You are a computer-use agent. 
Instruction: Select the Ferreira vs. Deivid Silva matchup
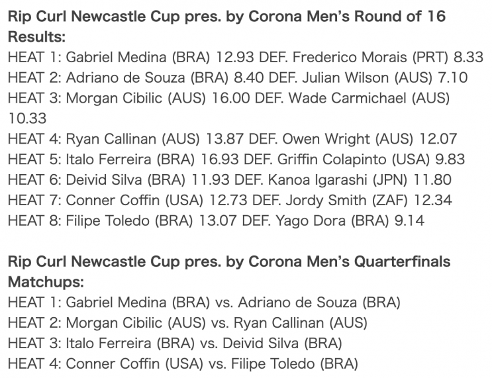pyautogui.click(x=175, y=343)
